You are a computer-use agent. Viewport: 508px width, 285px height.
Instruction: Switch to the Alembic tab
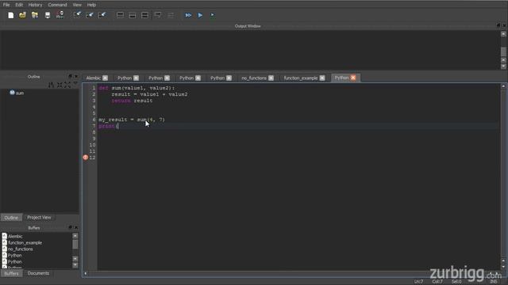94,78
